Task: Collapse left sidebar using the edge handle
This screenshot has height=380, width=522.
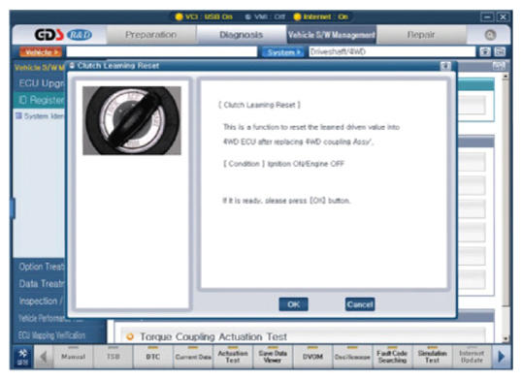Action: (x=13, y=208)
